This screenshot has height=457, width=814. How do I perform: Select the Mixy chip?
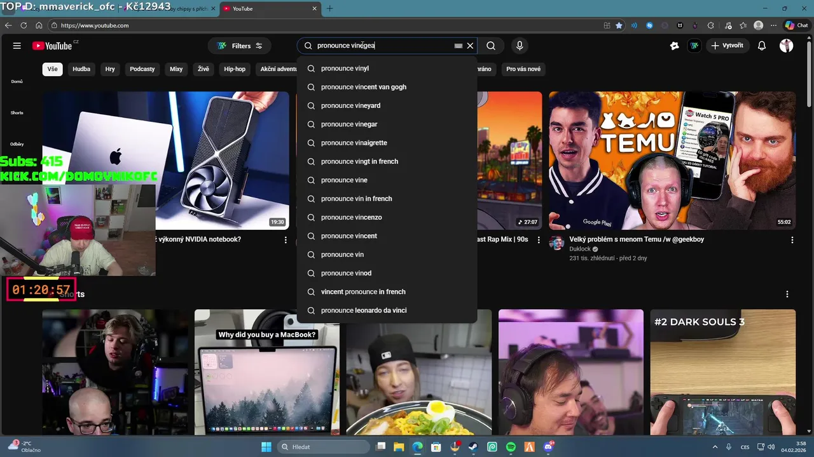176,69
